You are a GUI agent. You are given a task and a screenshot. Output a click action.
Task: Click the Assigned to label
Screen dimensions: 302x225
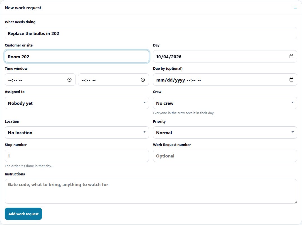pos(15,92)
